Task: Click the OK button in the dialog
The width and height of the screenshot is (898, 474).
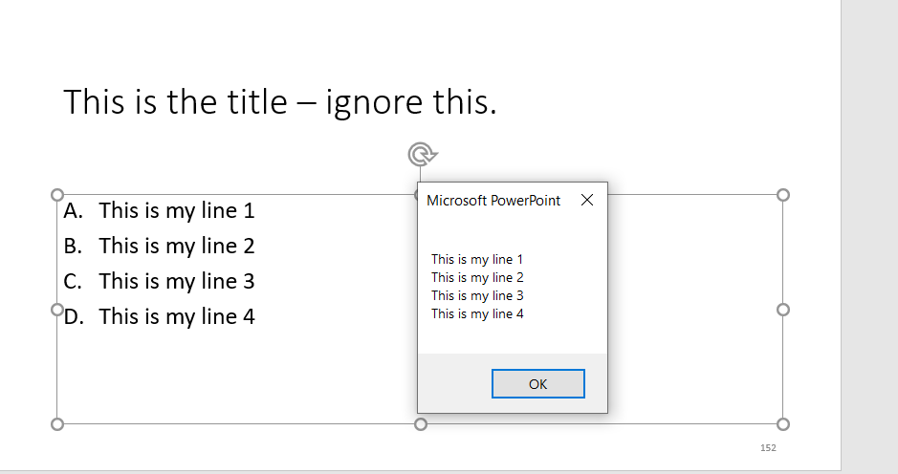Action: point(537,384)
